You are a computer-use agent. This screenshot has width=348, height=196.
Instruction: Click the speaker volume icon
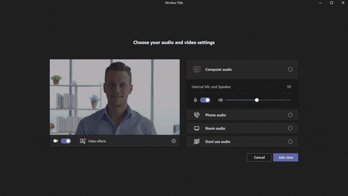click(x=220, y=100)
